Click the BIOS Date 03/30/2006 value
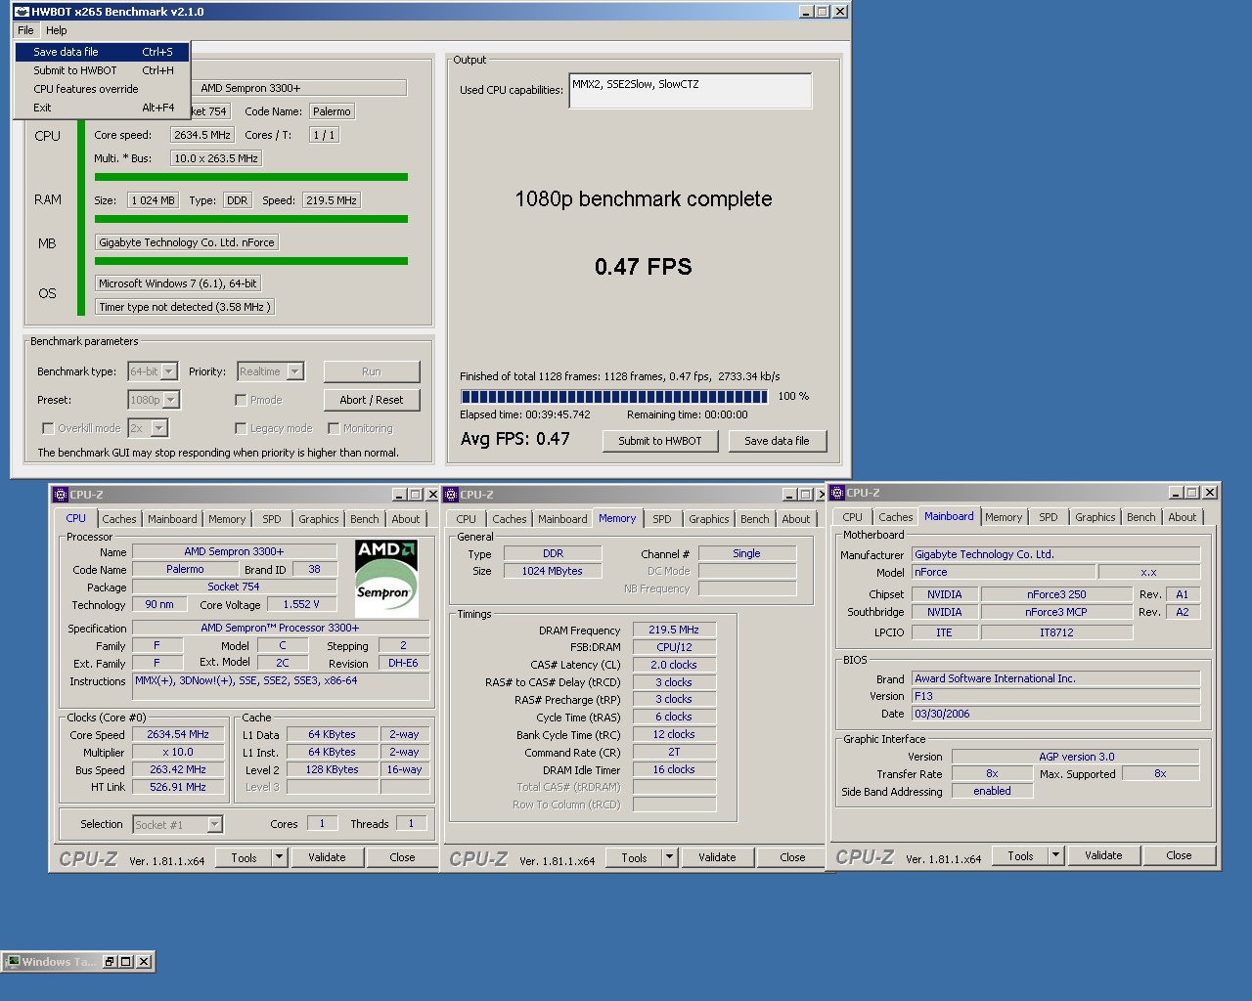The height and width of the screenshot is (1001, 1252). [x=1056, y=714]
